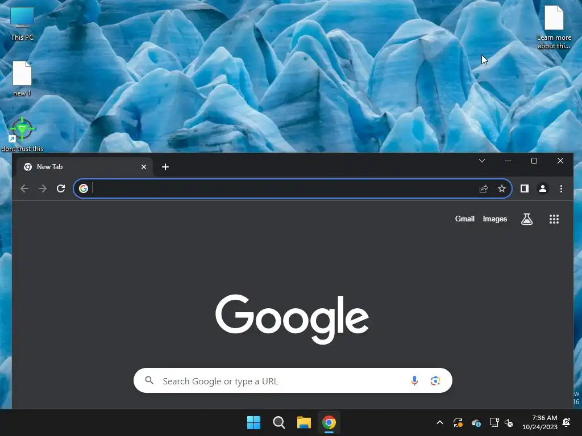Click the OneDrive cloud tray icon
The image size is (582, 436).
pyautogui.click(x=476, y=422)
